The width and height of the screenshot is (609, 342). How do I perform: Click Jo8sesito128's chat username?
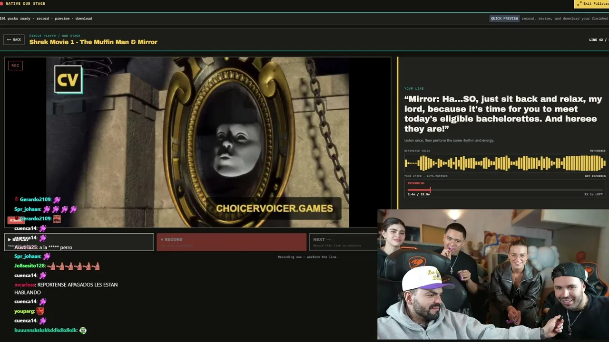coord(29,266)
